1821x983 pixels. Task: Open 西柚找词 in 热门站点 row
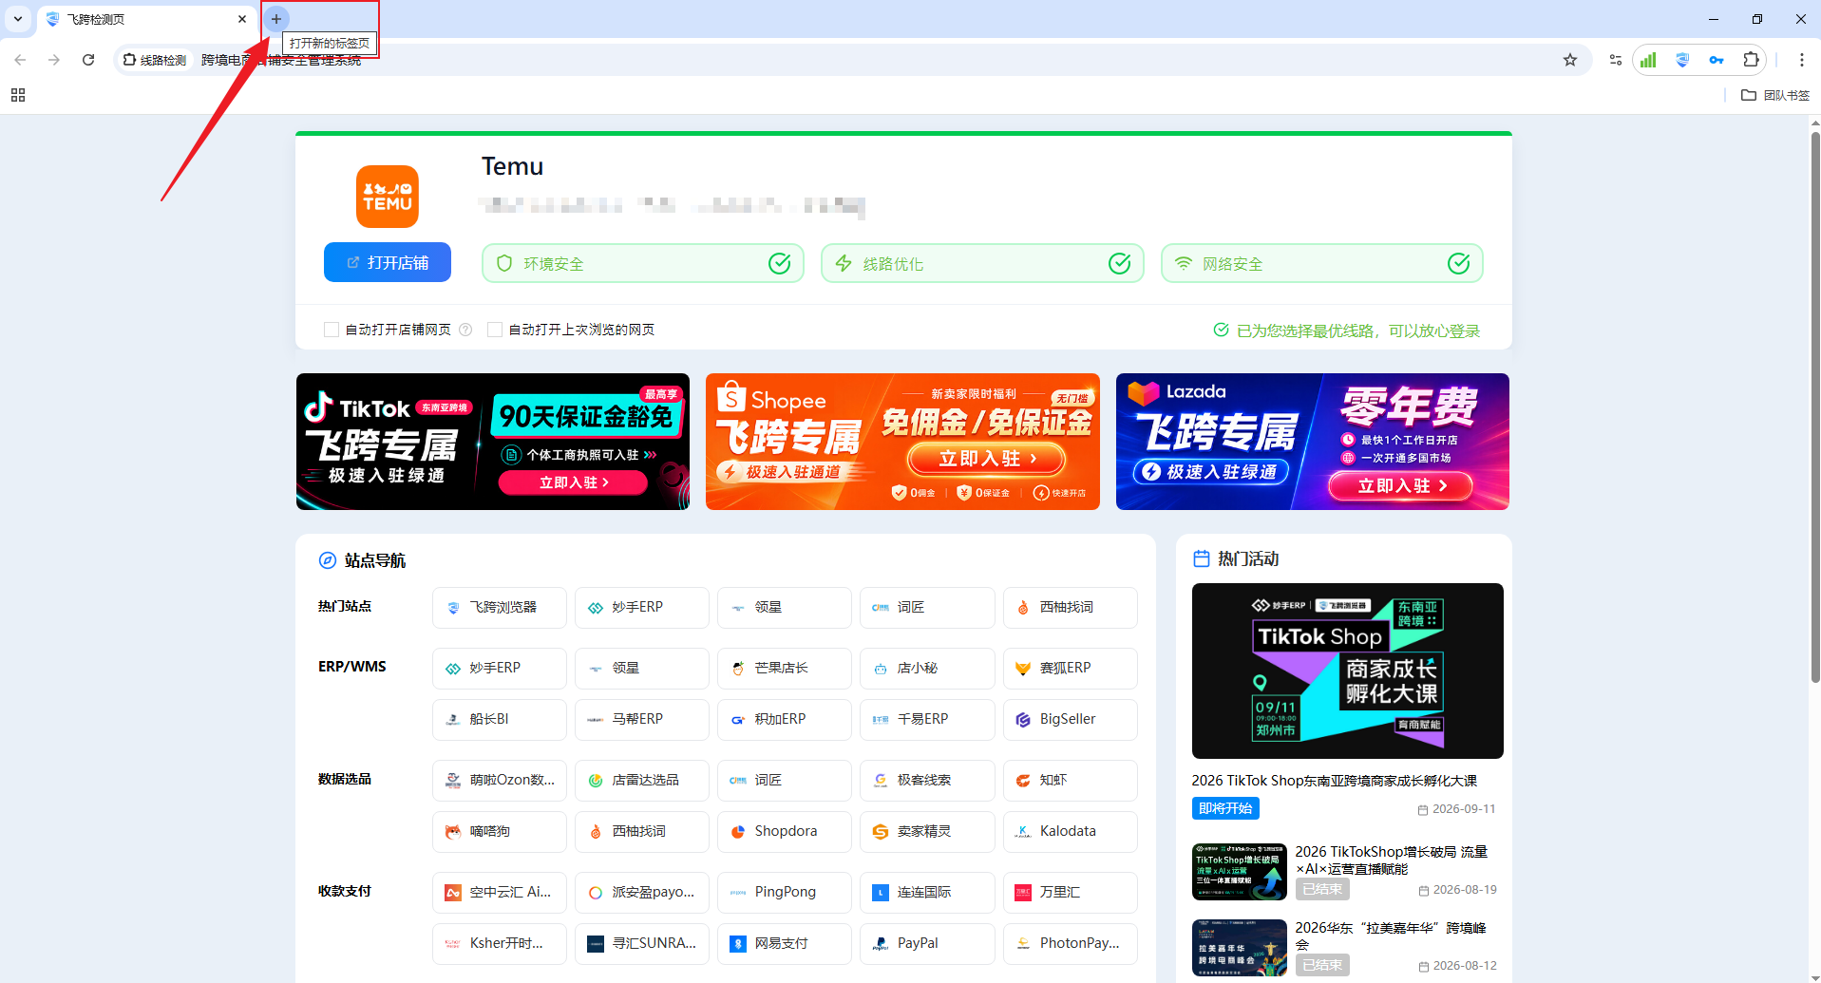point(1071,608)
